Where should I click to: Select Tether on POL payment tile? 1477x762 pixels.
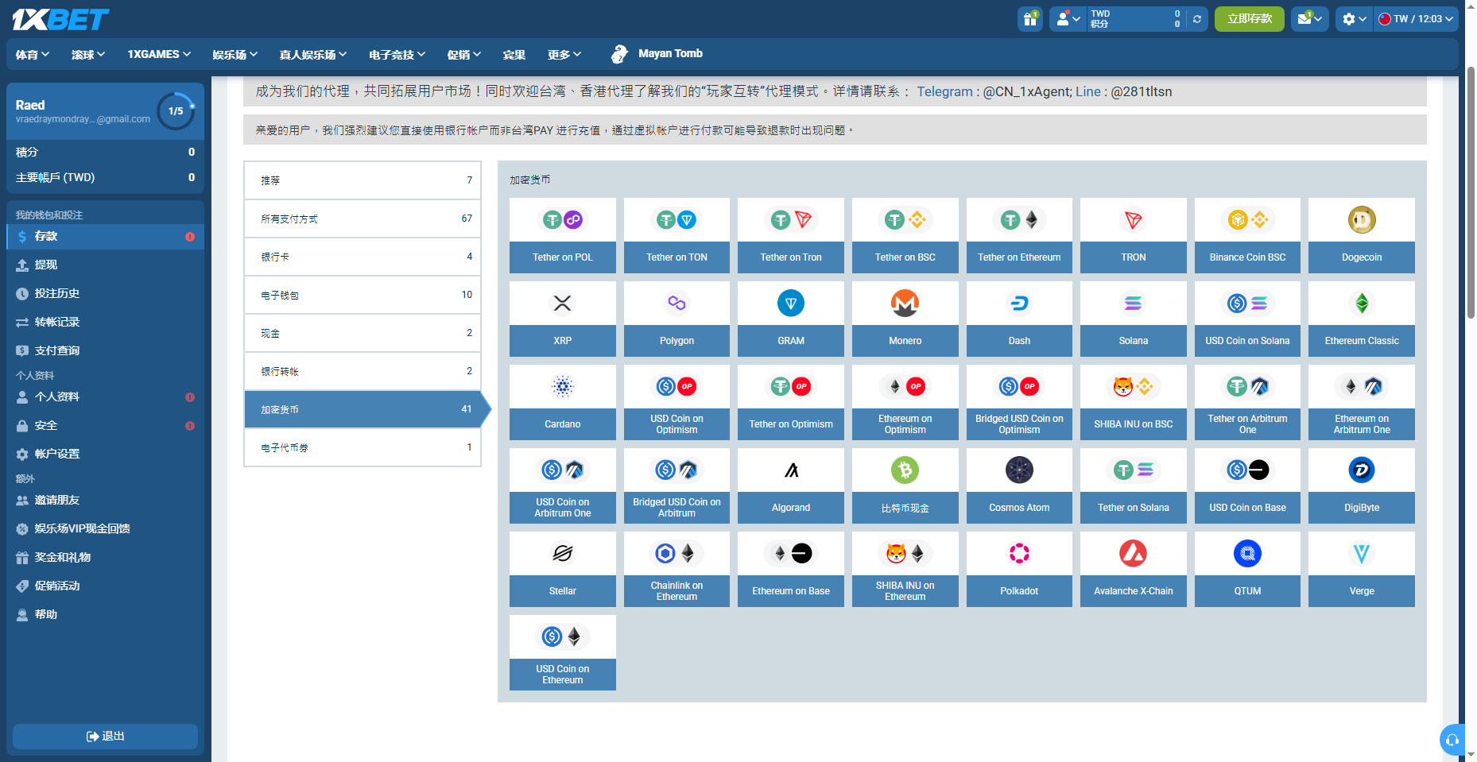tap(563, 235)
